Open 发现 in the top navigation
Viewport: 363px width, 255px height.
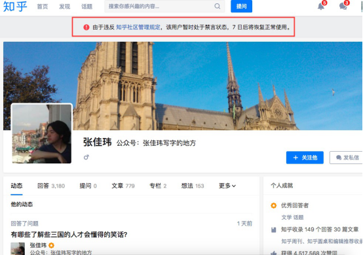[x=65, y=7]
